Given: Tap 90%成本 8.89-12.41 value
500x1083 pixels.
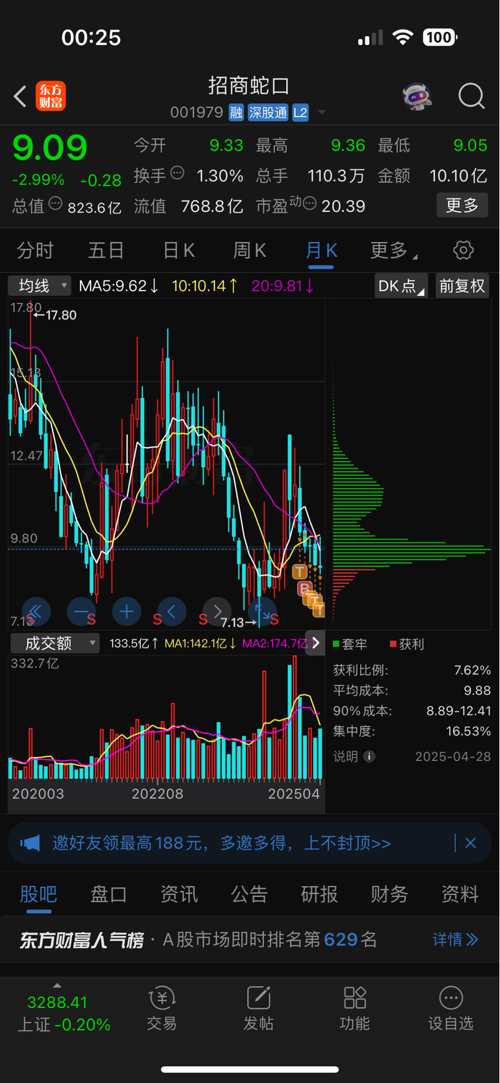Looking at the screenshot, I should pyautogui.click(x=458, y=711).
